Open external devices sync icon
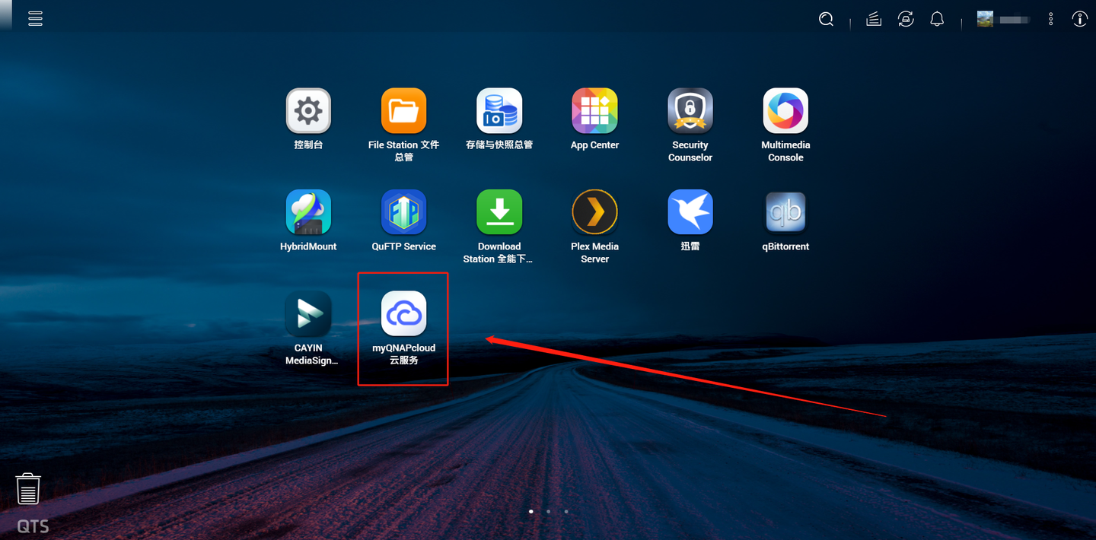Viewport: 1096px width, 540px height. [906, 20]
